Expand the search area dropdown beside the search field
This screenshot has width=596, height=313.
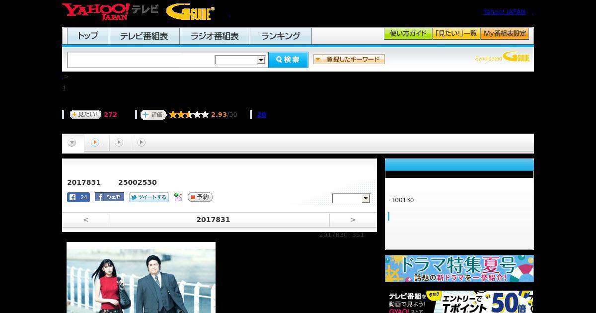(240, 60)
